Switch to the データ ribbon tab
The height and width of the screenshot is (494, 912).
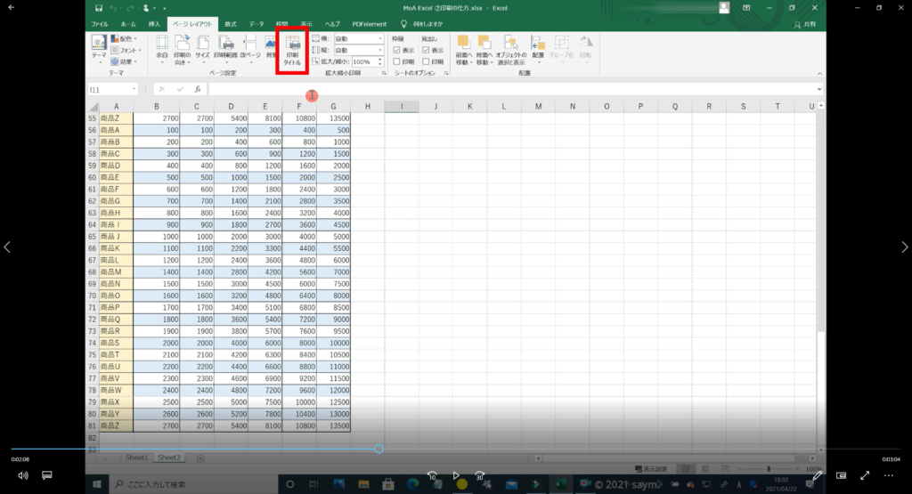(256, 24)
